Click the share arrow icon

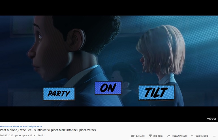(x=169, y=136)
